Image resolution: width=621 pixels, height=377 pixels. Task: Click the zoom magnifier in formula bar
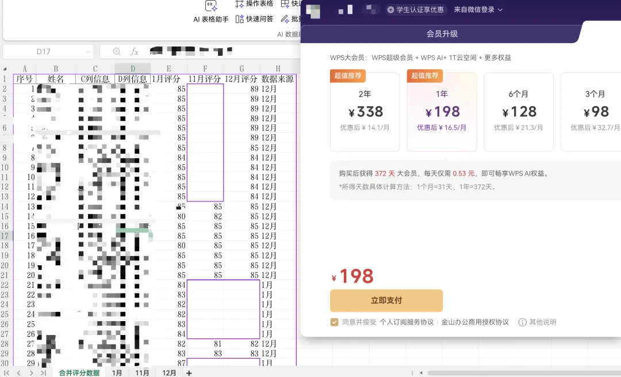click(116, 52)
